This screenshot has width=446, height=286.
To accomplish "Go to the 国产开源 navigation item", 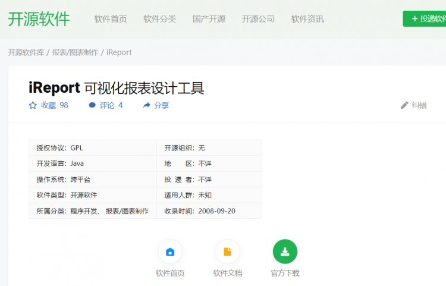I will [x=209, y=19].
